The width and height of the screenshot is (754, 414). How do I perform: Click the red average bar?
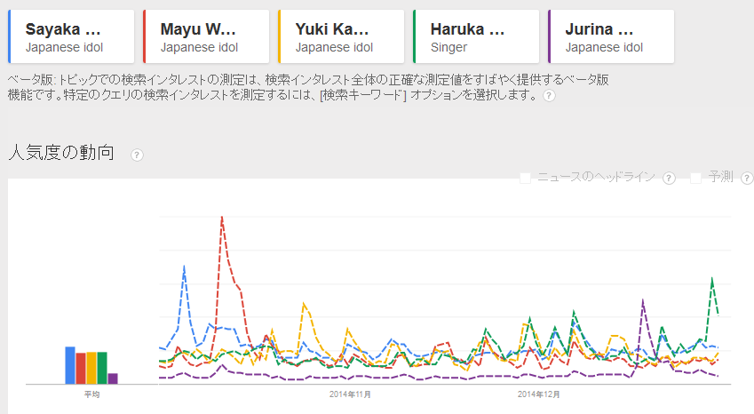[x=81, y=368]
